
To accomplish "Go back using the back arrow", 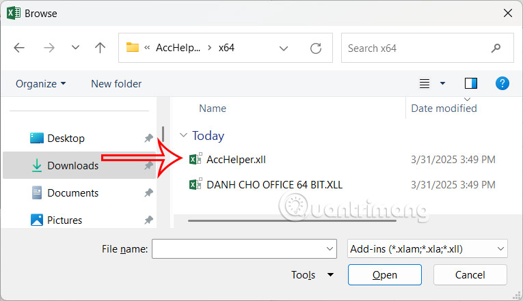I will (19, 48).
